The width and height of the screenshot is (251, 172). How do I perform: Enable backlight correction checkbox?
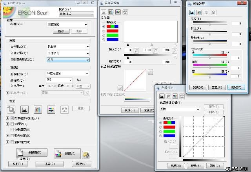[12, 136]
